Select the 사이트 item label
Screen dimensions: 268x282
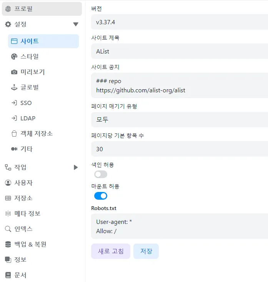(x=30, y=41)
